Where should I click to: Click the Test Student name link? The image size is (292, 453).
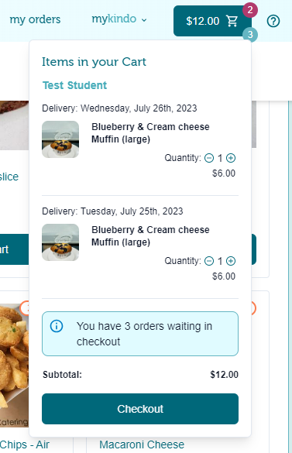74,85
